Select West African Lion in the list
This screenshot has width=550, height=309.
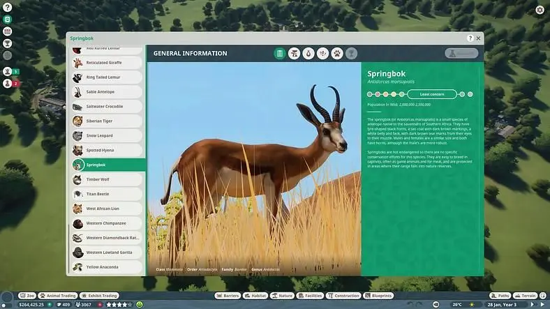point(107,209)
